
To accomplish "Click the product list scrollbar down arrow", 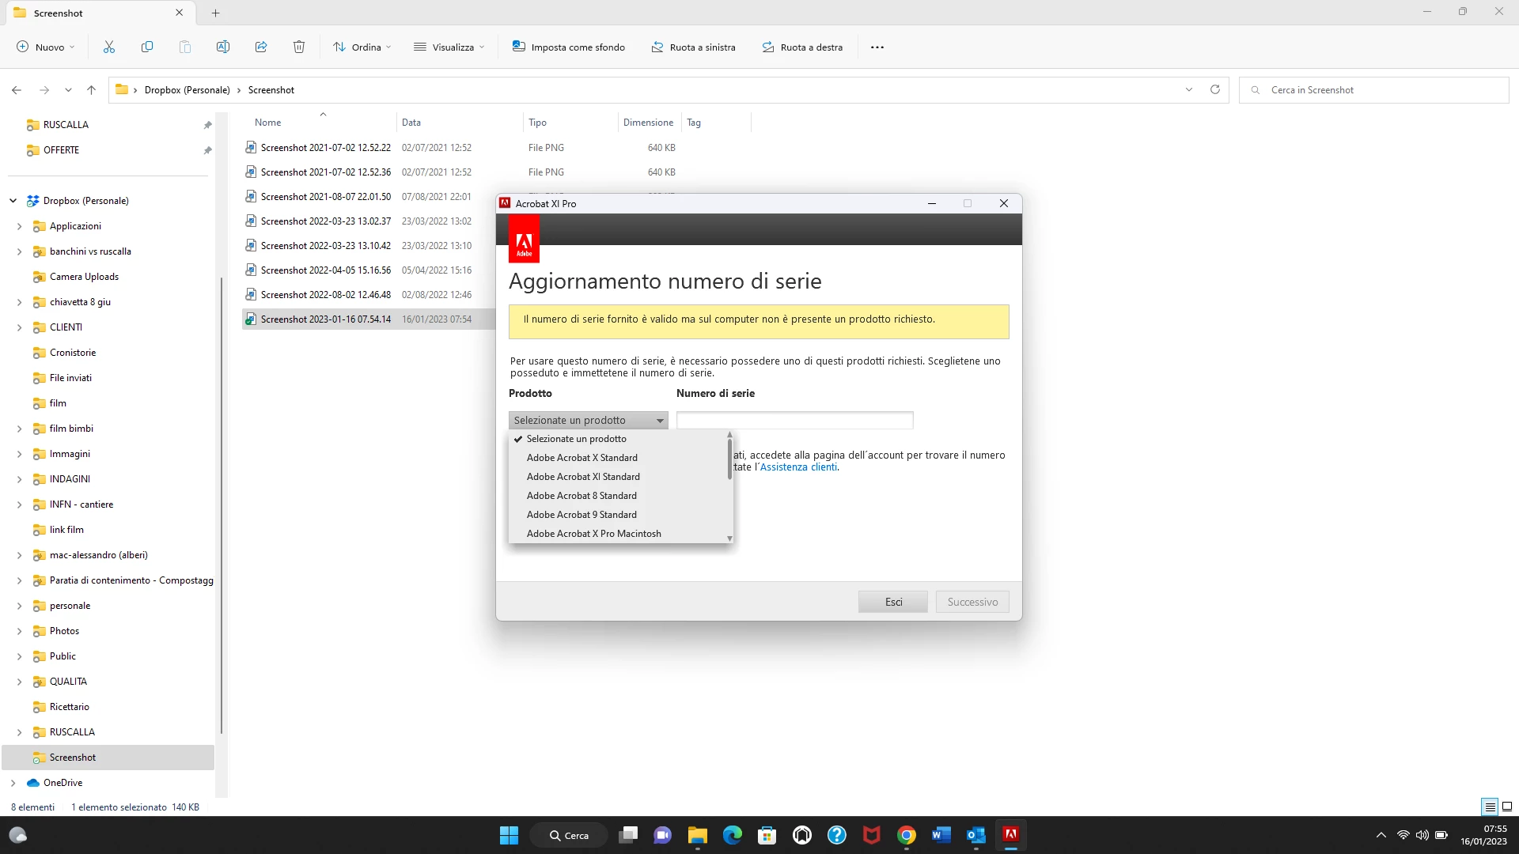I will click(729, 538).
